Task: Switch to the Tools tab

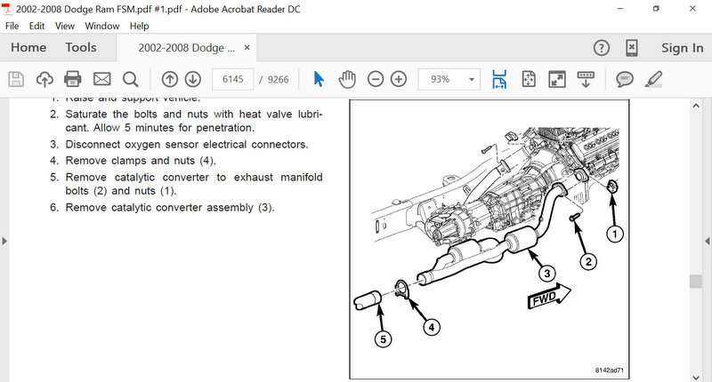Action: pos(81,48)
